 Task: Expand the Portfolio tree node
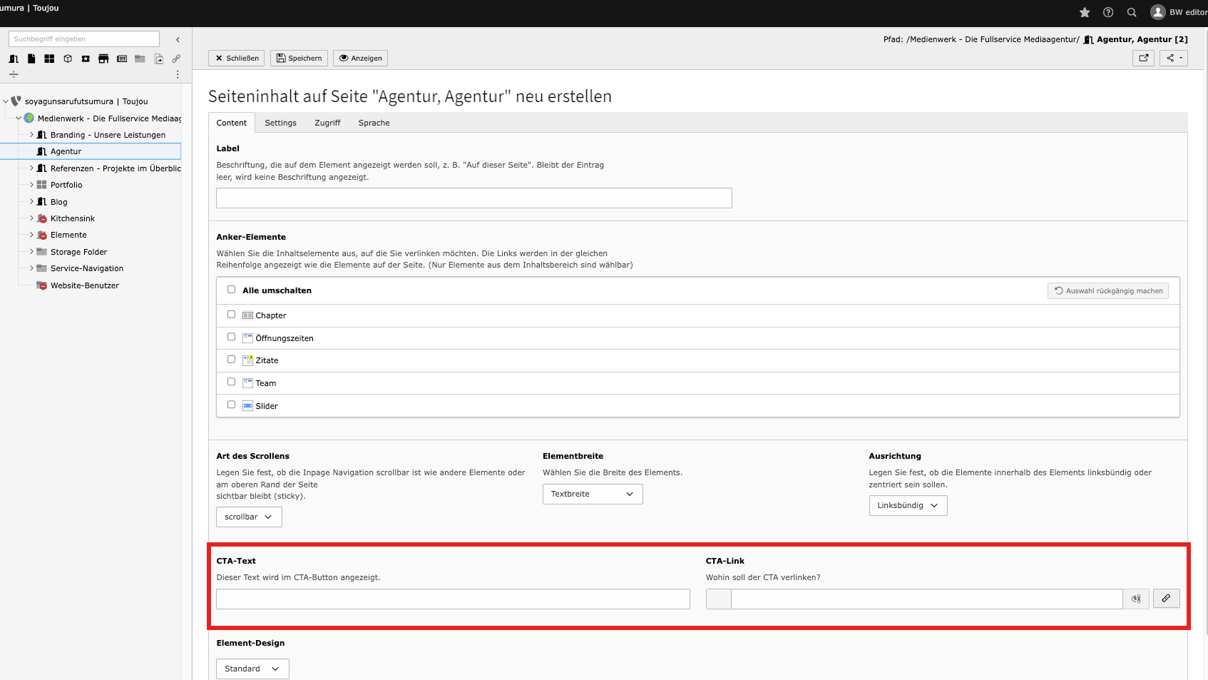click(31, 185)
